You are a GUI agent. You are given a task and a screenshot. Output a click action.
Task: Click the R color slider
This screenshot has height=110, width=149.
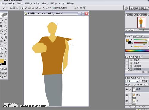(140, 40)
